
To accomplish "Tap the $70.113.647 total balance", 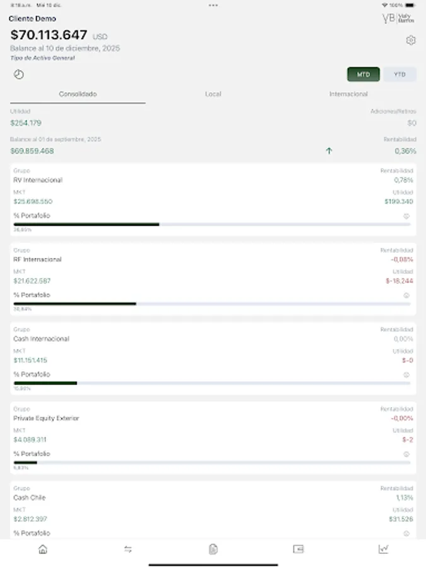I will [x=49, y=35].
